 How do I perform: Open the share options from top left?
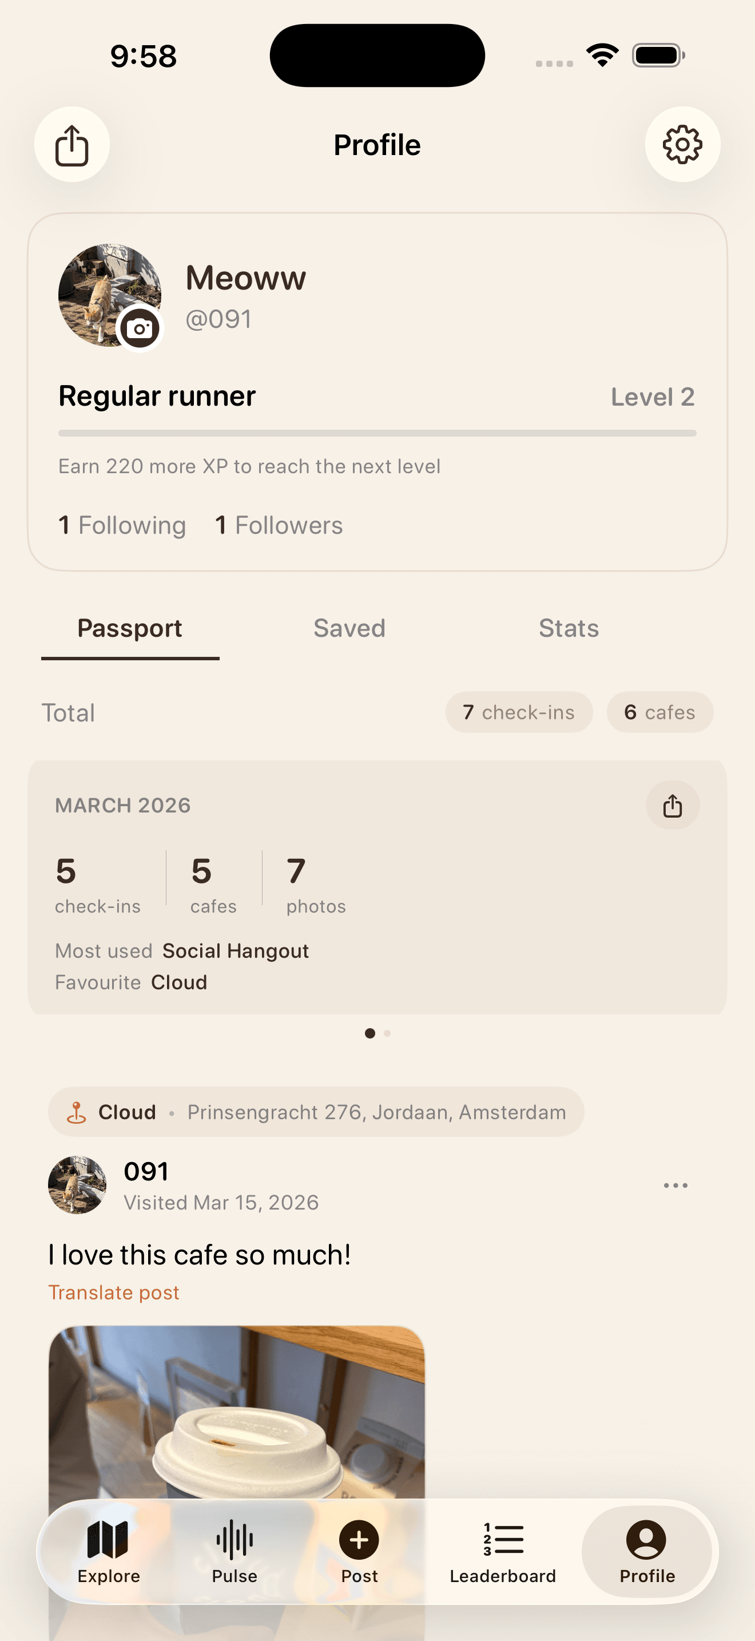(x=72, y=145)
